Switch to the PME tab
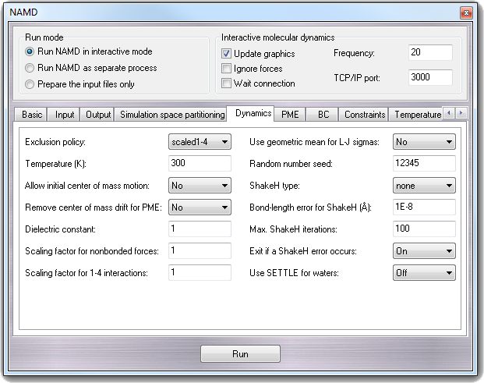Image resolution: width=484 pixels, height=383 pixels. click(x=290, y=115)
